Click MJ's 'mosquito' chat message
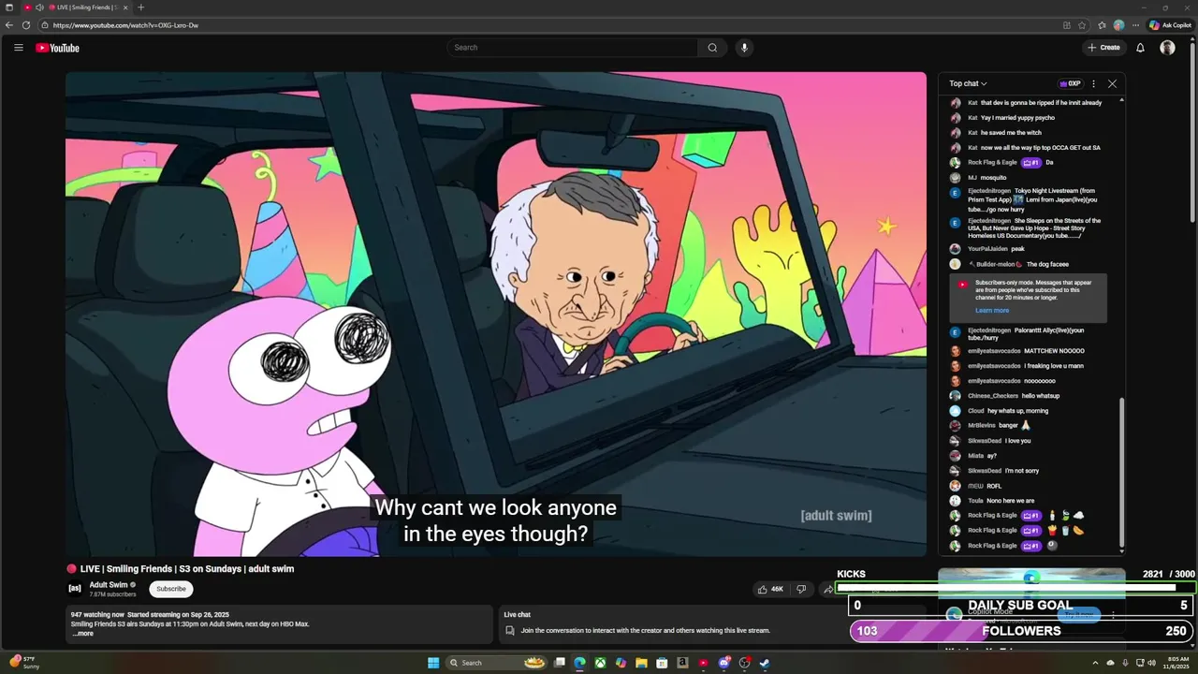The height and width of the screenshot is (674, 1198). tap(994, 178)
